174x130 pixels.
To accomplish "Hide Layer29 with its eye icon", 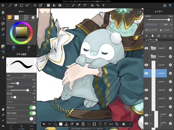I will pos(146,123).
